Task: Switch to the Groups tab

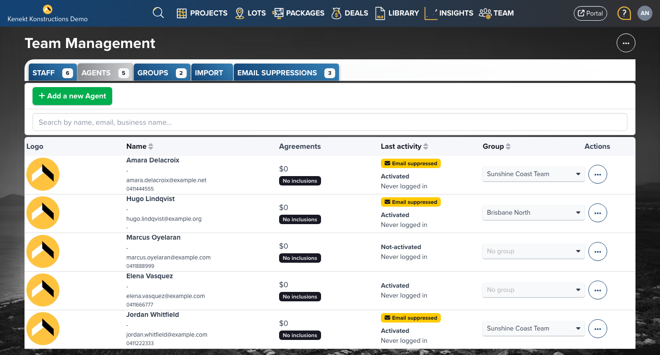Action: pos(162,73)
